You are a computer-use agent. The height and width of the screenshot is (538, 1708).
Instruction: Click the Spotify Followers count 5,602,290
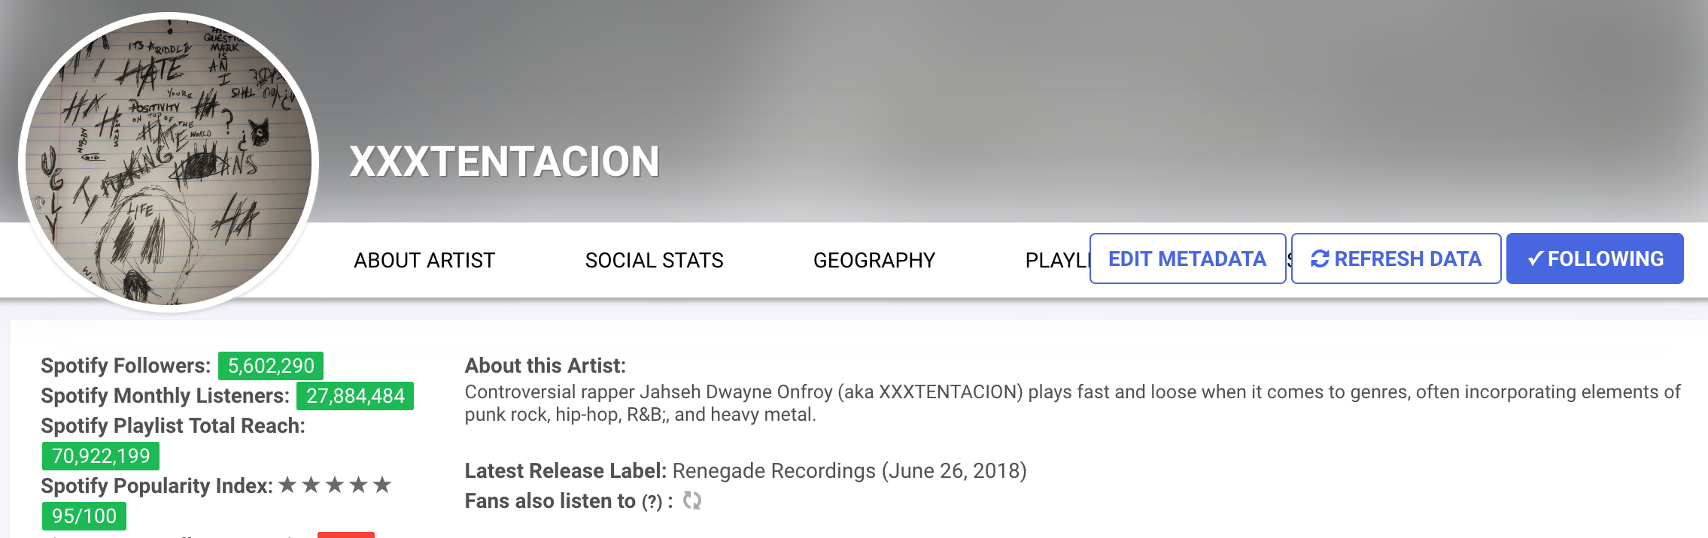pyautogui.click(x=271, y=366)
